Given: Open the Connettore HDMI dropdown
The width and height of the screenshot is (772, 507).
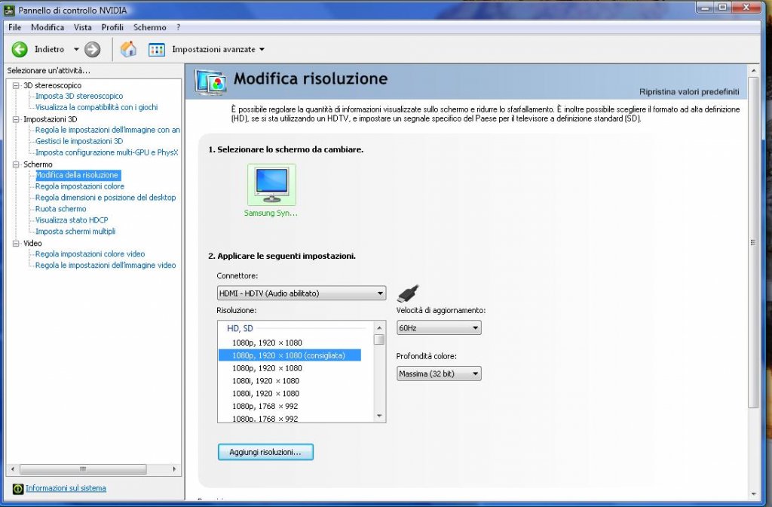Looking at the screenshot, I should tap(302, 293).
